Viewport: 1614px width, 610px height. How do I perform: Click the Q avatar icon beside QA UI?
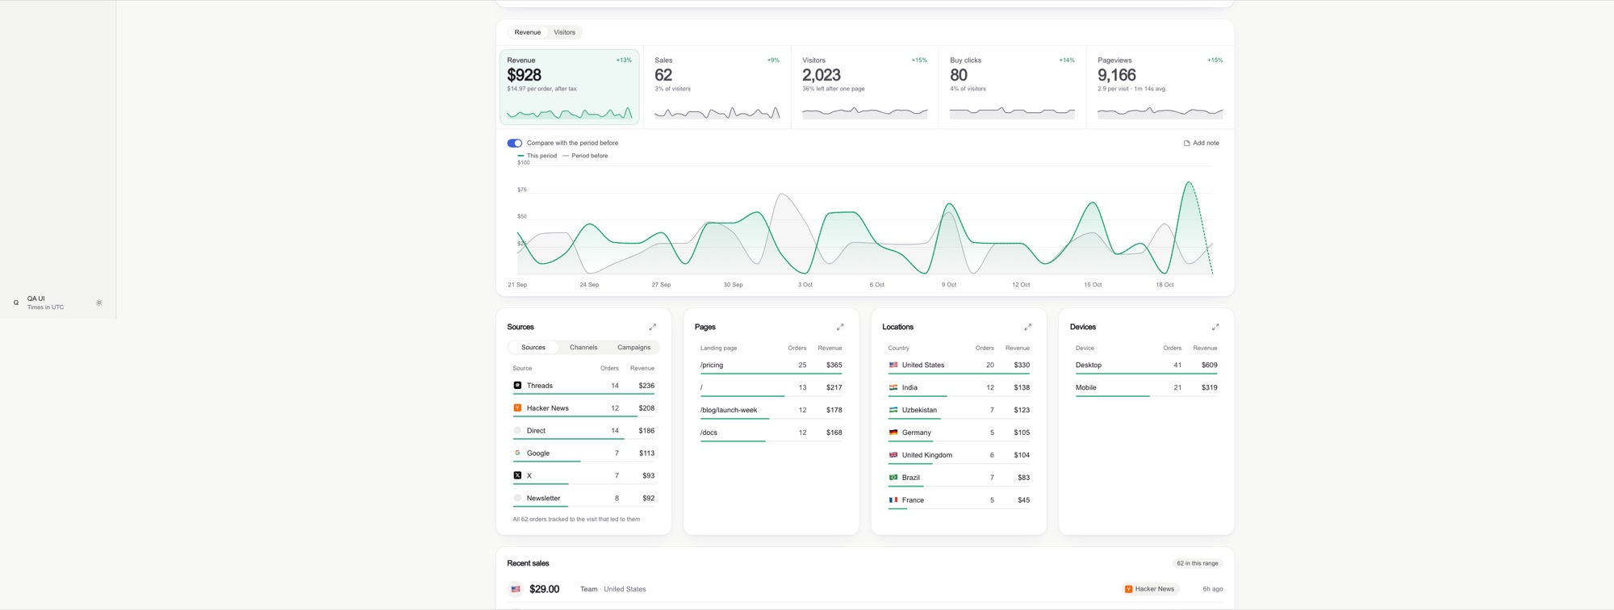(x=15, y=303)
